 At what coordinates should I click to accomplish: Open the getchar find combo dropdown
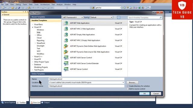coord(120,8)
